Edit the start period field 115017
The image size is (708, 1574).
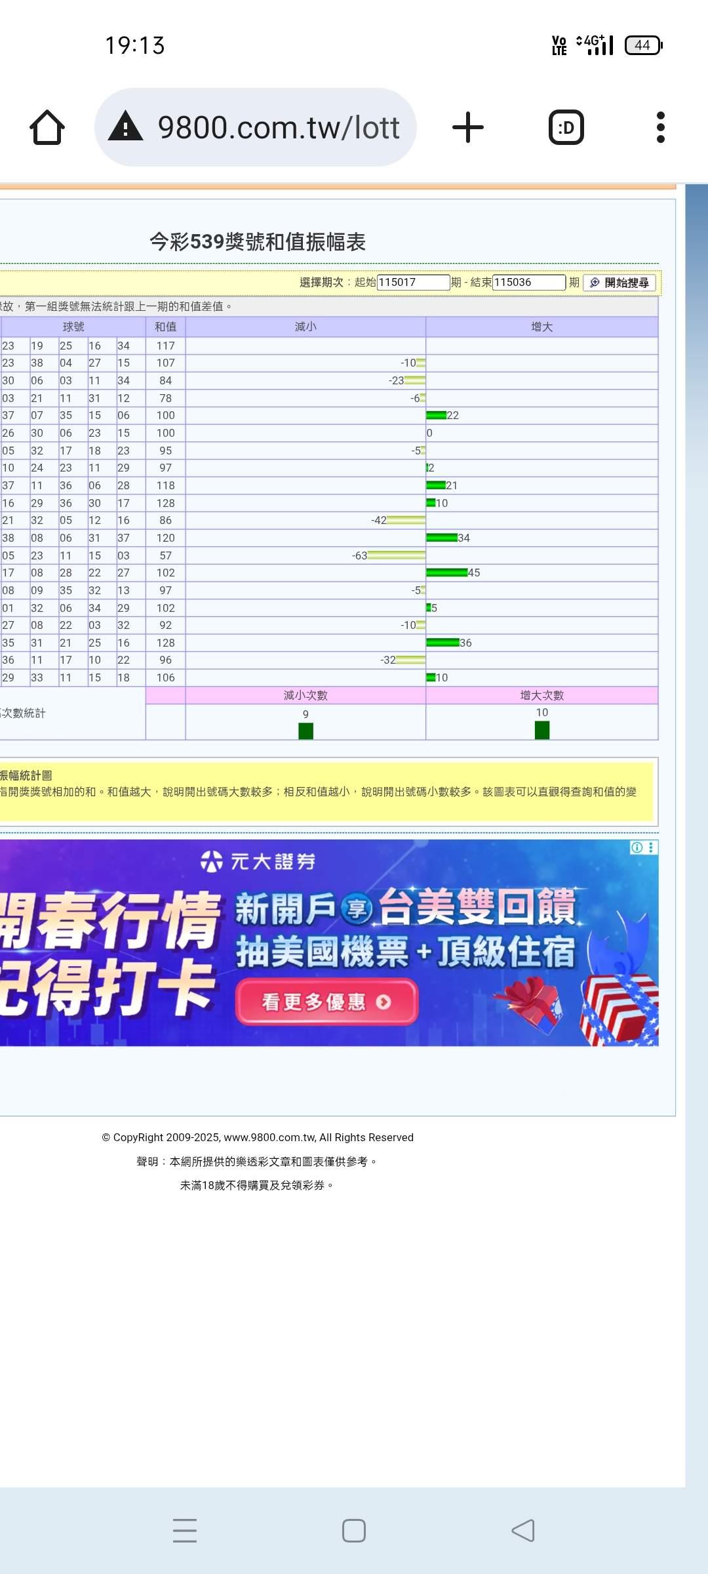pyautogui.click(x=414, y=282)
